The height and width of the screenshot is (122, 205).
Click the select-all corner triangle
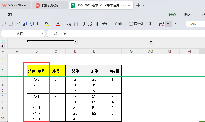coord(3,51)
